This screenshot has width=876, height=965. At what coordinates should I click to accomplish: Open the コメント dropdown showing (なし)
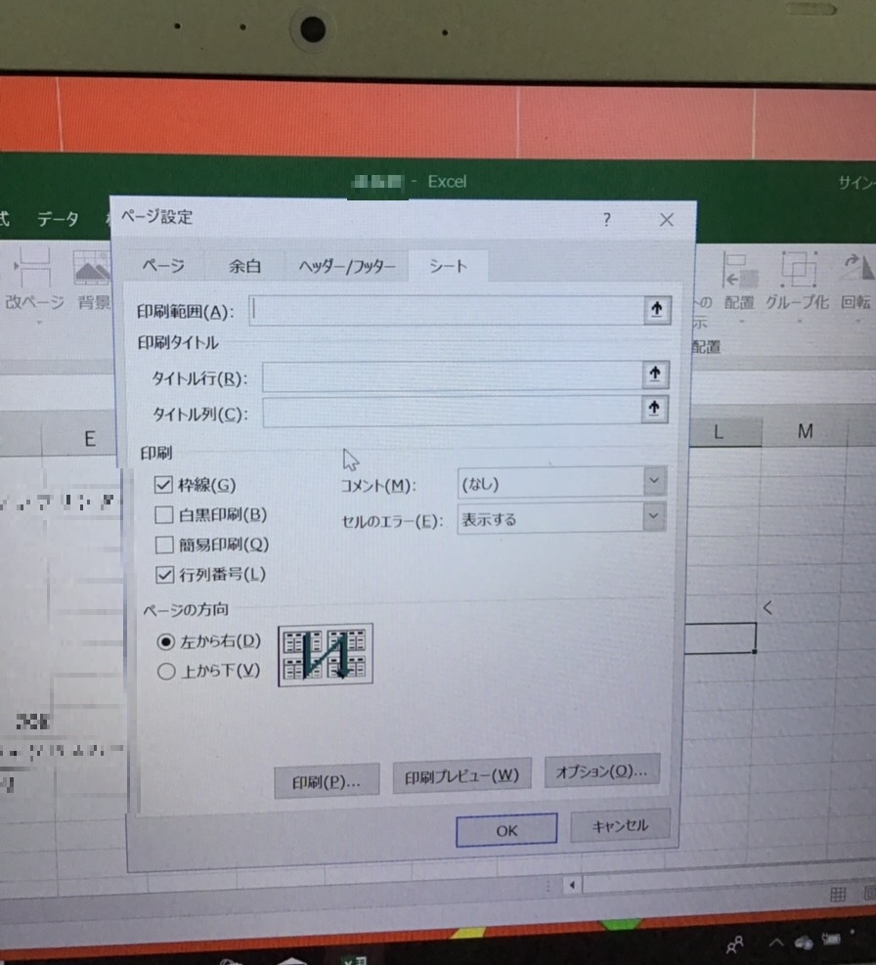[653, 481]
